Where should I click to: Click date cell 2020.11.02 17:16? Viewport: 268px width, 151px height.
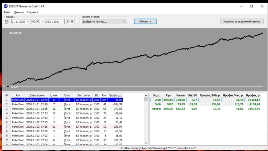(37, 127)
